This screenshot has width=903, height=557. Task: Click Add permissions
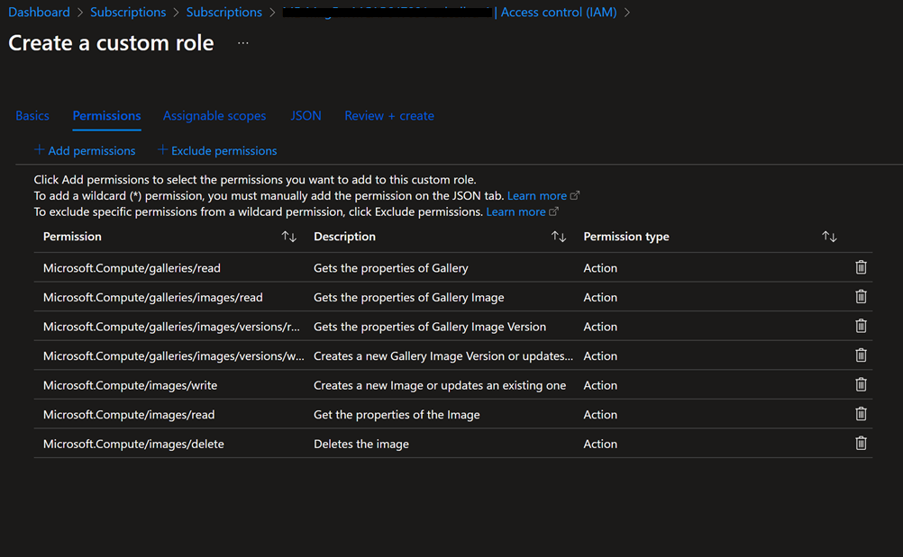[x=86, y=150]
